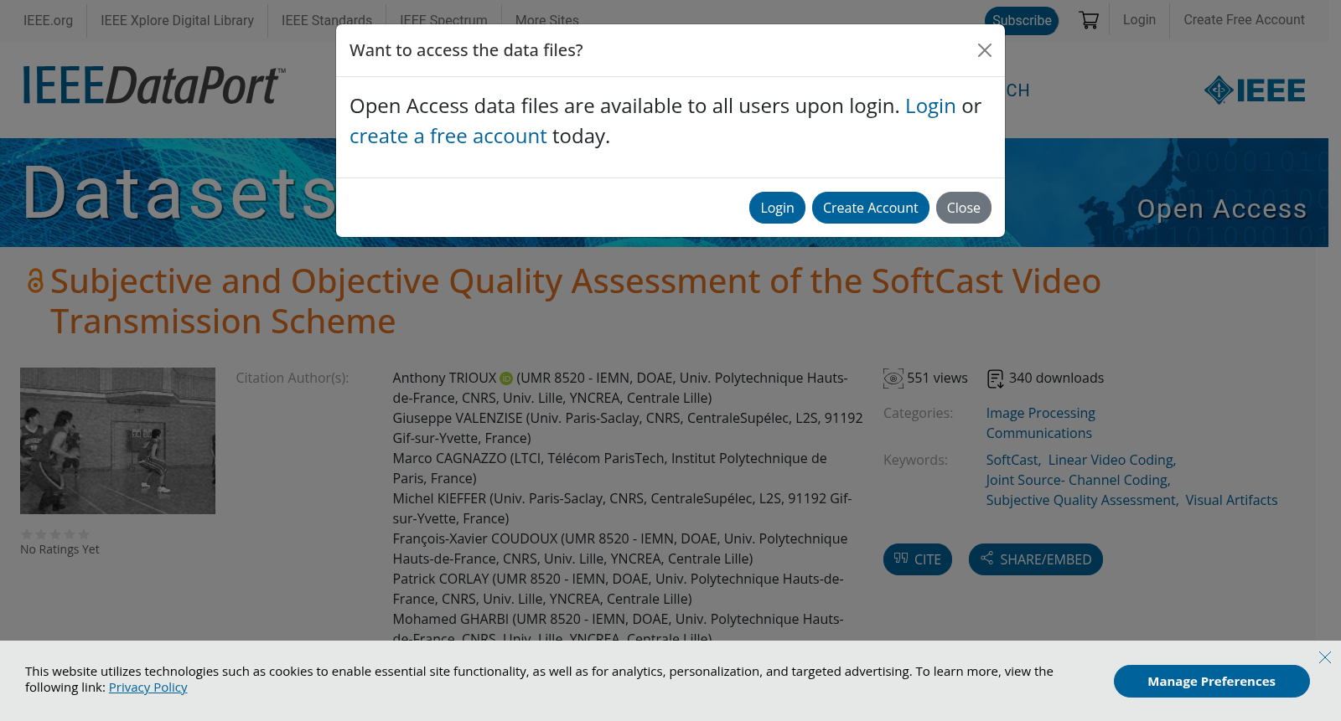Click the ORCID icon next to Anthony TRIOUX
Screen dimensions: 1341x721
click(506, 379)
